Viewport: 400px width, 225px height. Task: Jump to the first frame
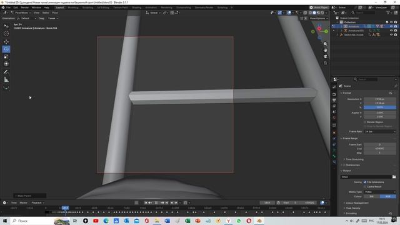[x=146, y=202]
